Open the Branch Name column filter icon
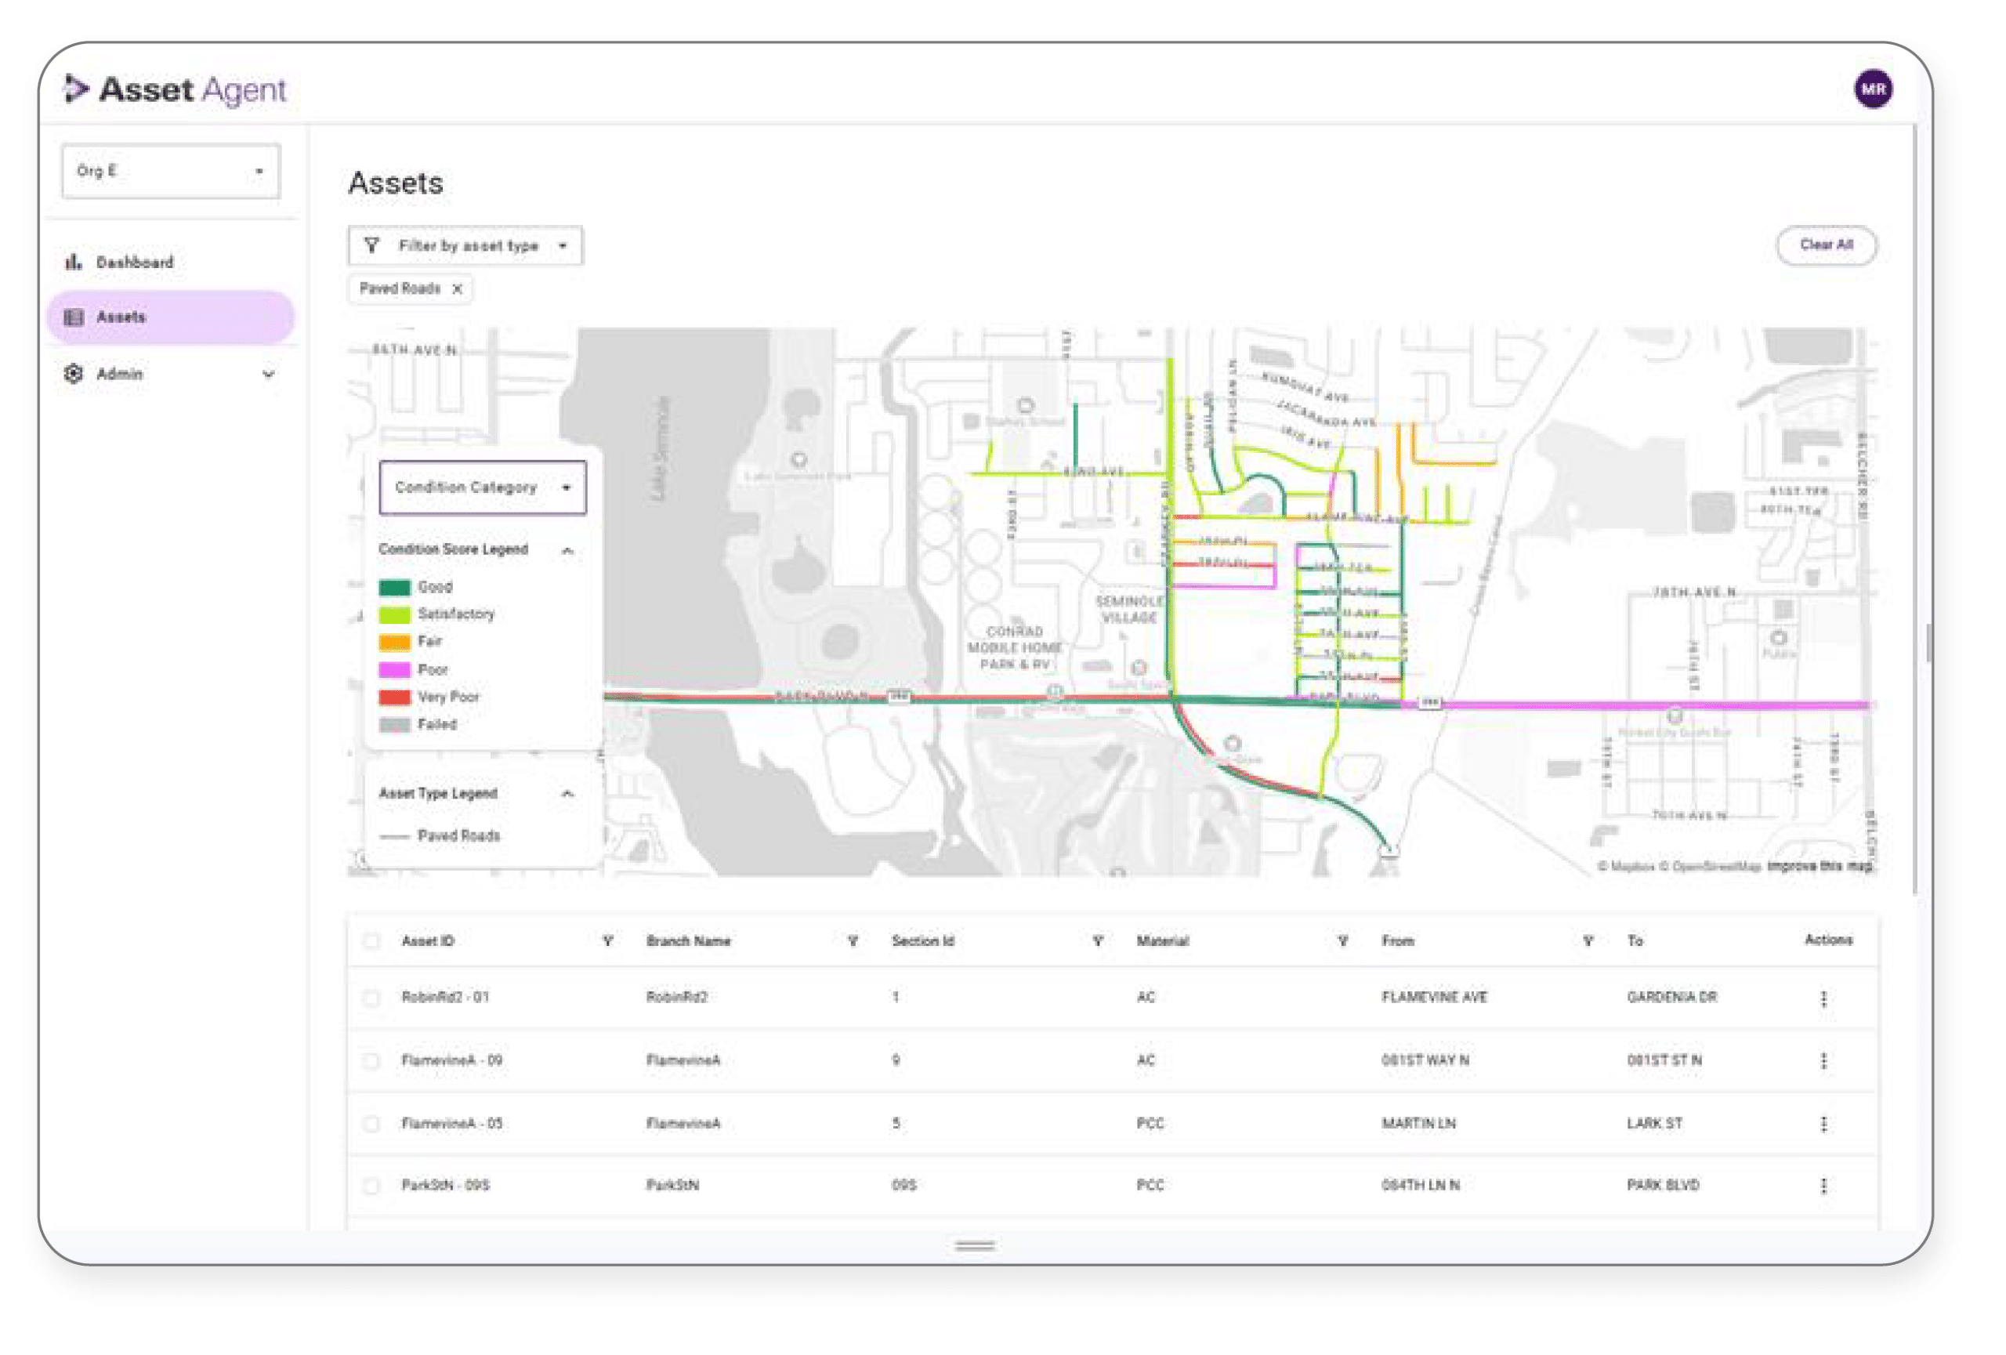2006x1355 pixels. pos(853,940)
